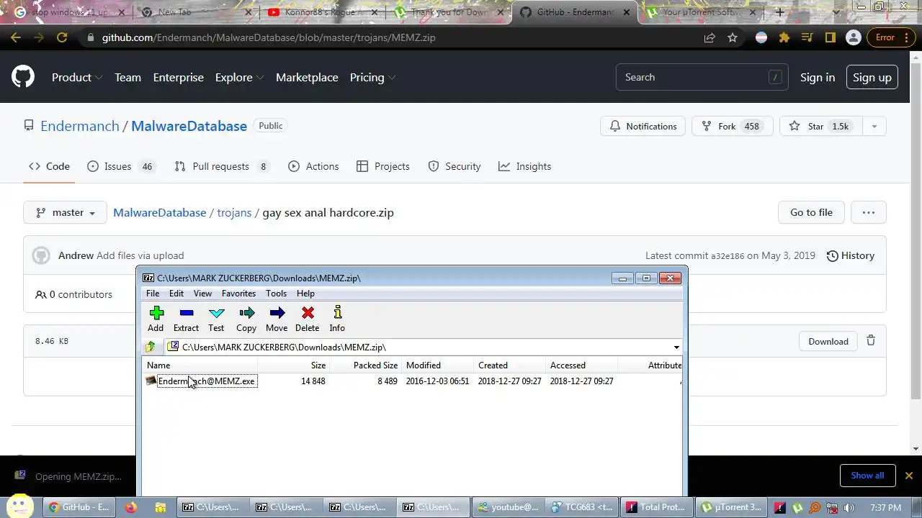This screenshot has height=518, width=922.
Task: Click the Copy arrow icon in 7-Zip
Action: coord(246,313)
